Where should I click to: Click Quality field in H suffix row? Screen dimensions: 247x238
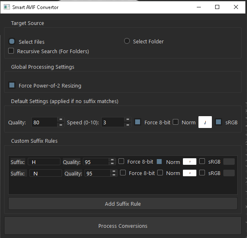click(96, 162)
